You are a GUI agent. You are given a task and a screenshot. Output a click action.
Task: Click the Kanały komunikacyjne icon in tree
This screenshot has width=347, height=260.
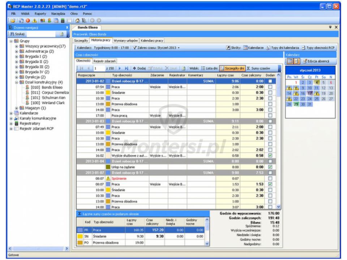[x=17, y=118]
